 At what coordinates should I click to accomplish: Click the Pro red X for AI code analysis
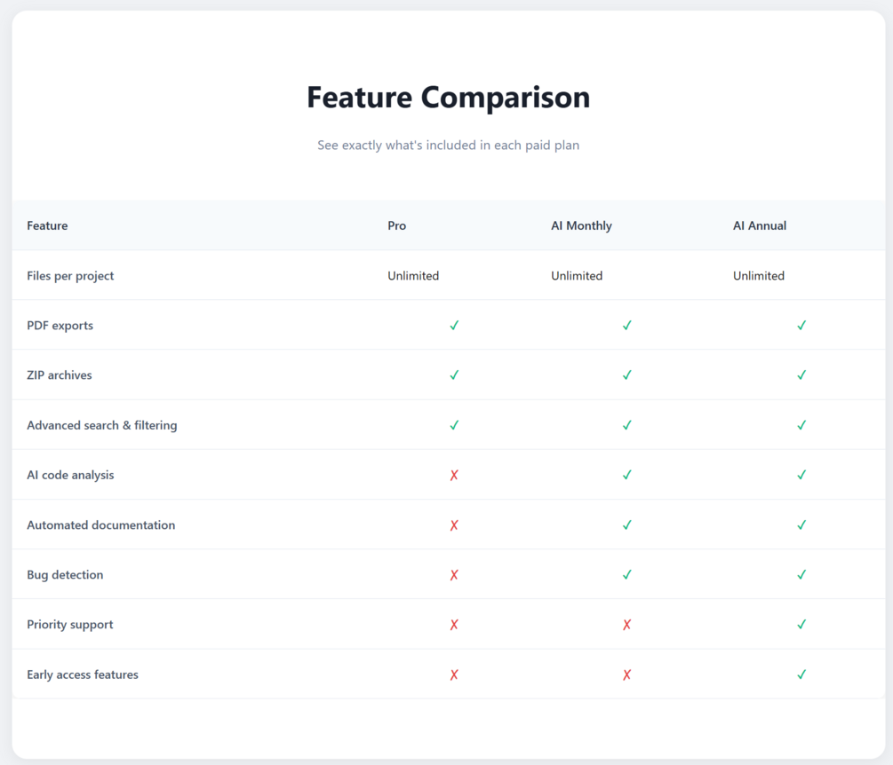point(454,475)
